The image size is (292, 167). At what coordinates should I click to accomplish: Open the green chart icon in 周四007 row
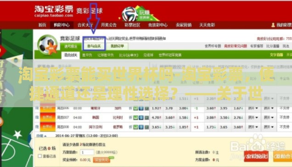click(x=136, y=118)
